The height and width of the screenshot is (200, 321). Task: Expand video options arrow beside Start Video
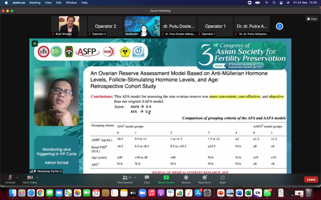[x=37, y=178]
